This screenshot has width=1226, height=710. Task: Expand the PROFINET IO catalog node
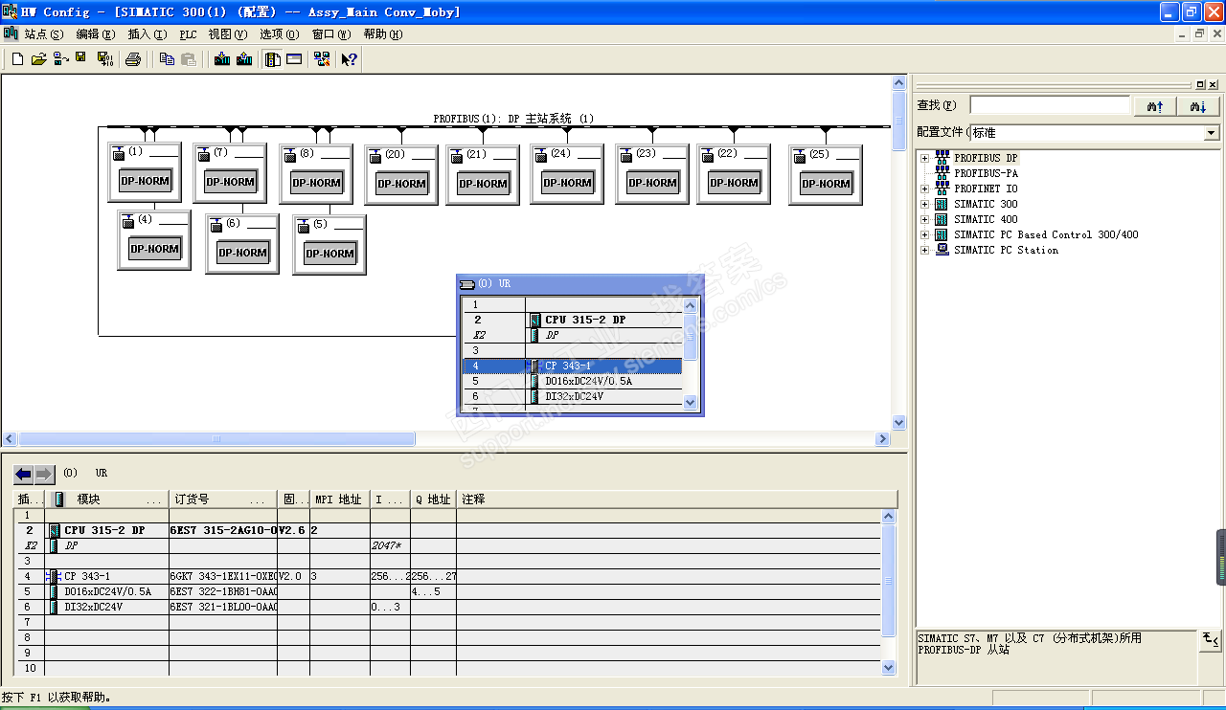(924, 189)
